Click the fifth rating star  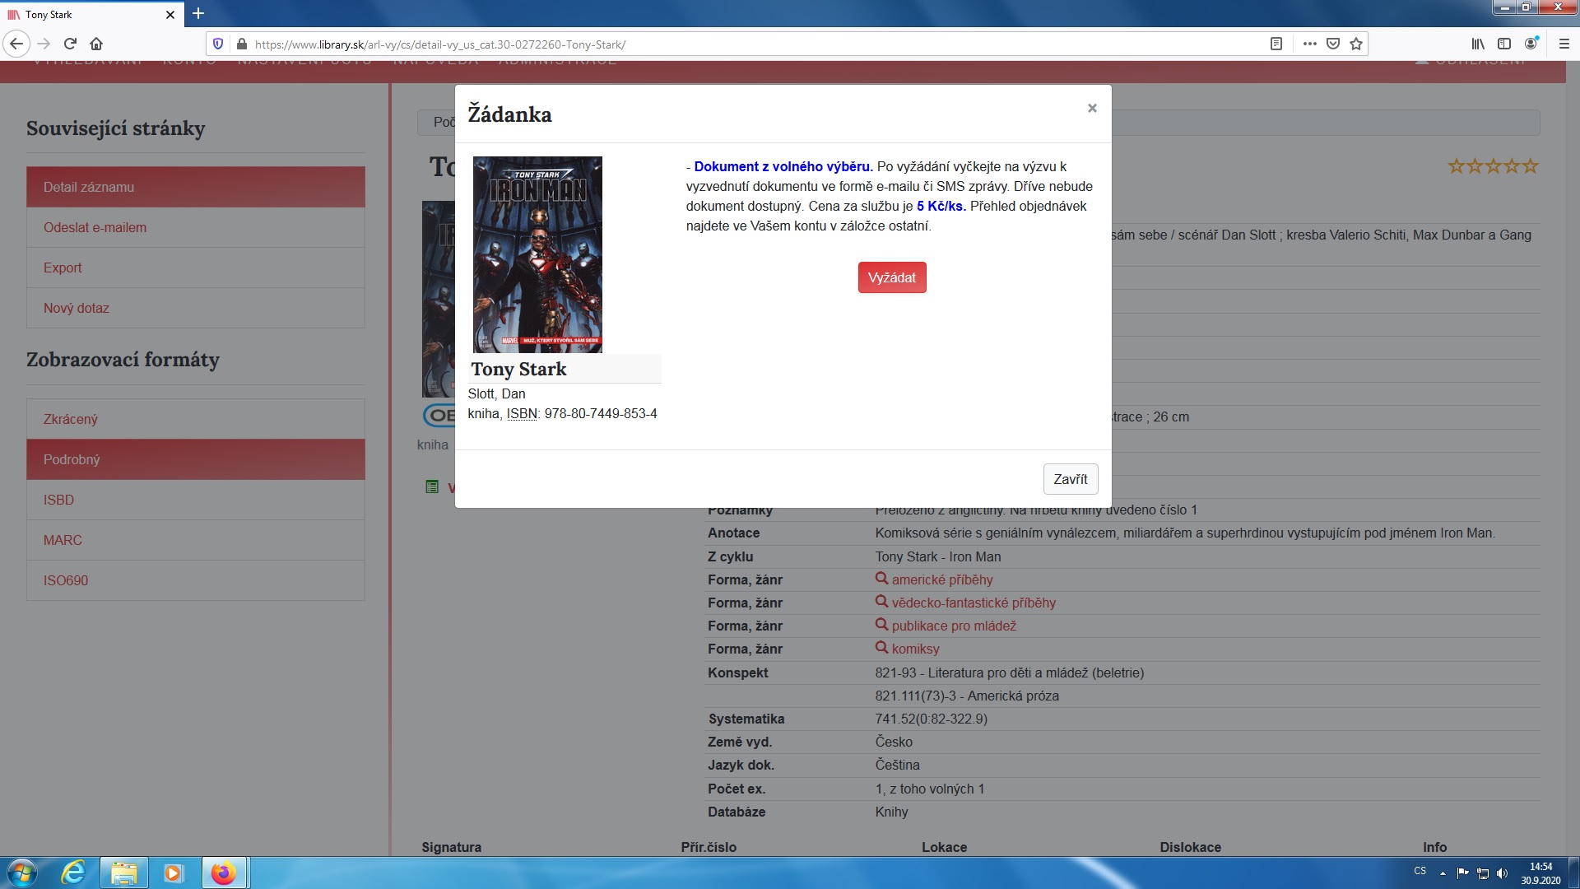(1530, 166)
